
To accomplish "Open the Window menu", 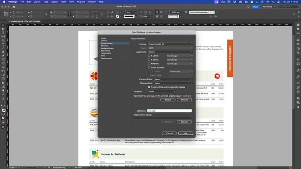I will point(92,2).
